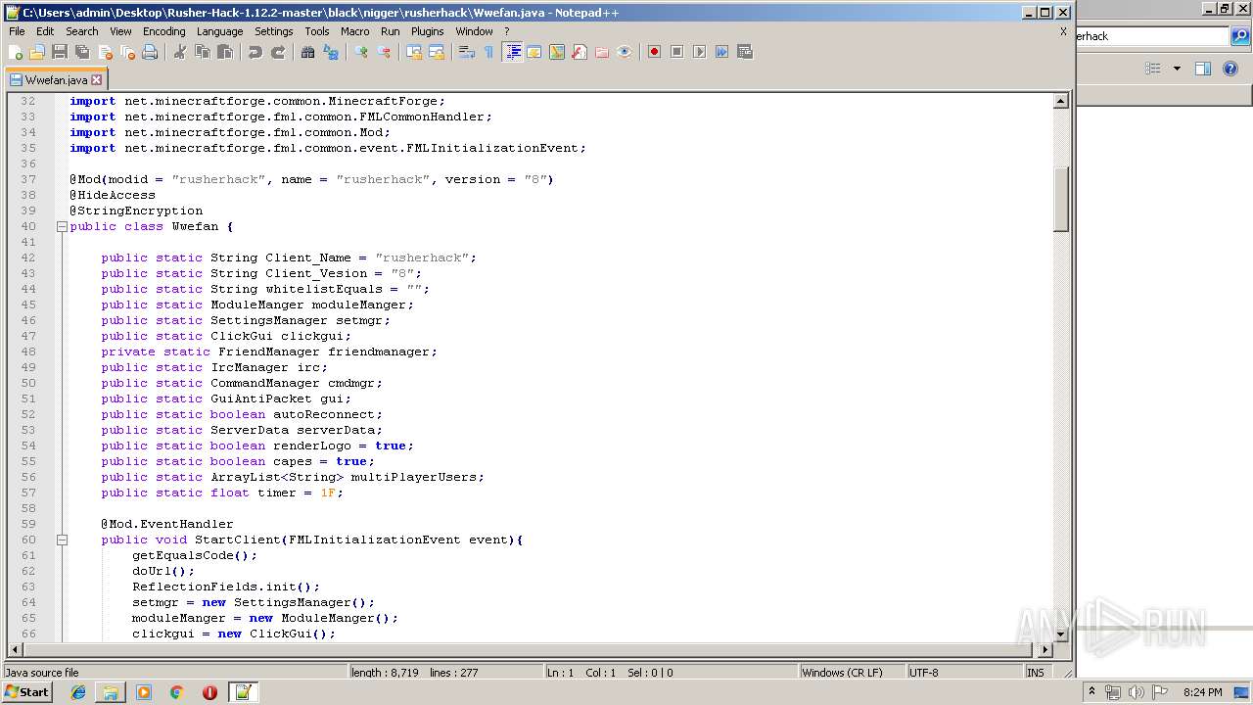Open the User Defined Language icon

click(534, 52)
